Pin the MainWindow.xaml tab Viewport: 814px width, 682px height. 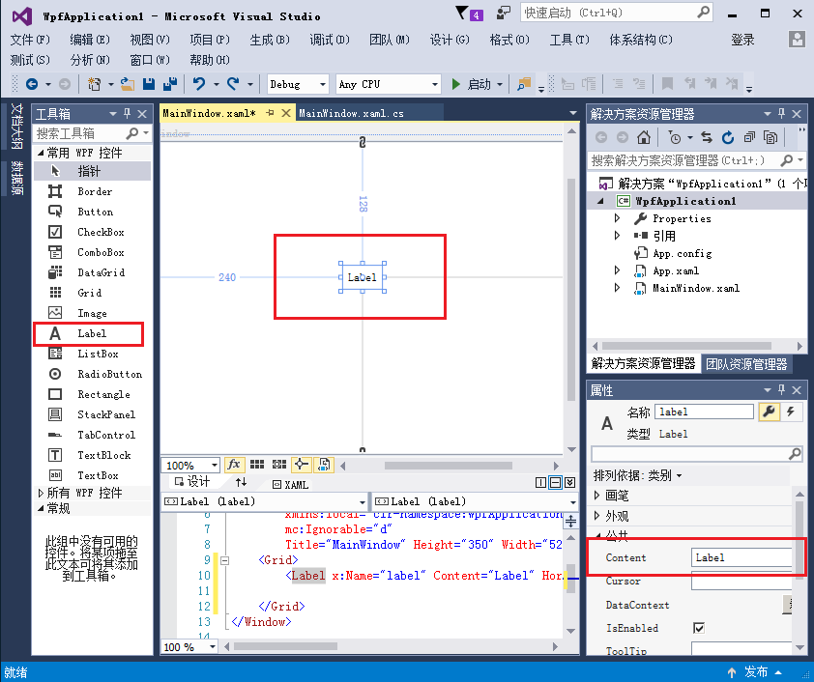click(270, 113)
